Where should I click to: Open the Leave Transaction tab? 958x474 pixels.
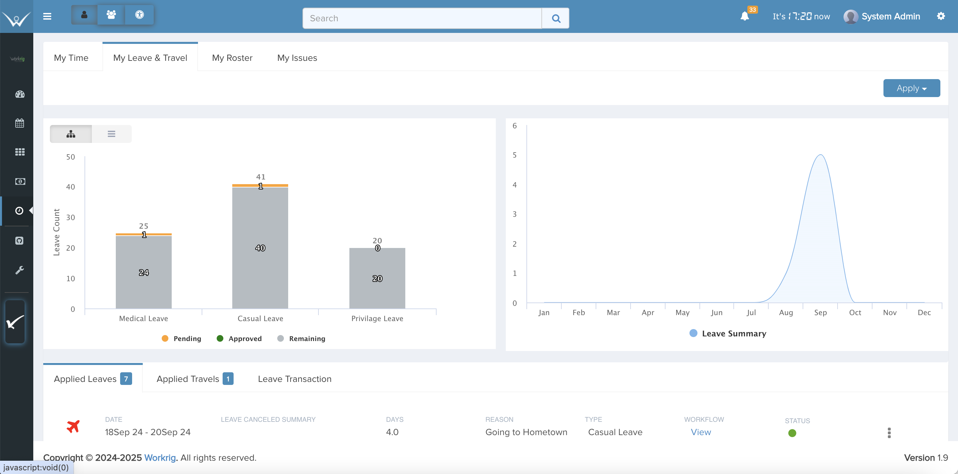[294, 379]
